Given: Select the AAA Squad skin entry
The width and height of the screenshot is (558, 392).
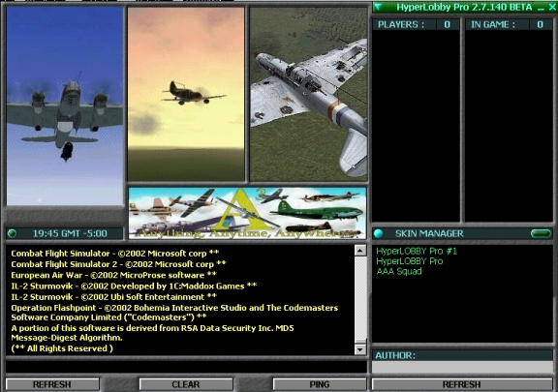Looking at the screenshot, I should 399,271.
